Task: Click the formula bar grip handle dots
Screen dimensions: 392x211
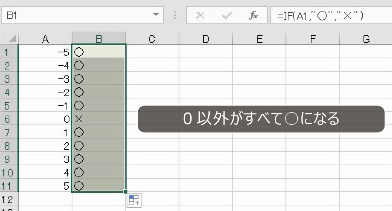Action: 175,16
